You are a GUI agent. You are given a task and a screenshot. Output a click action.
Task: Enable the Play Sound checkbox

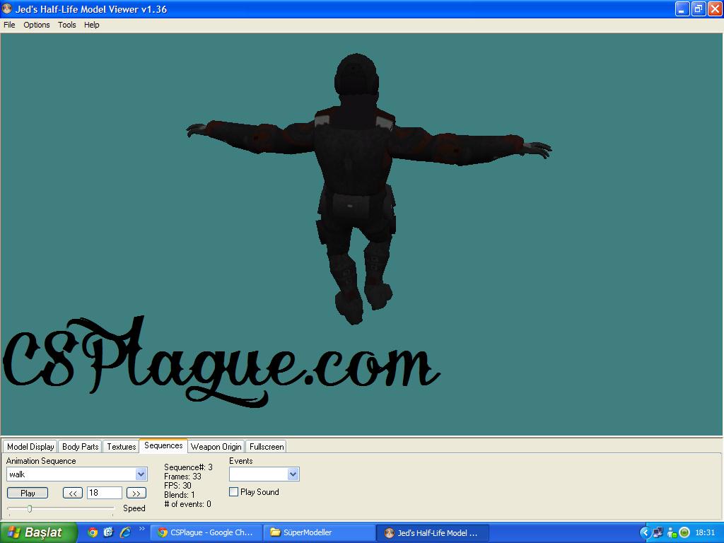[x=234, y=492]
